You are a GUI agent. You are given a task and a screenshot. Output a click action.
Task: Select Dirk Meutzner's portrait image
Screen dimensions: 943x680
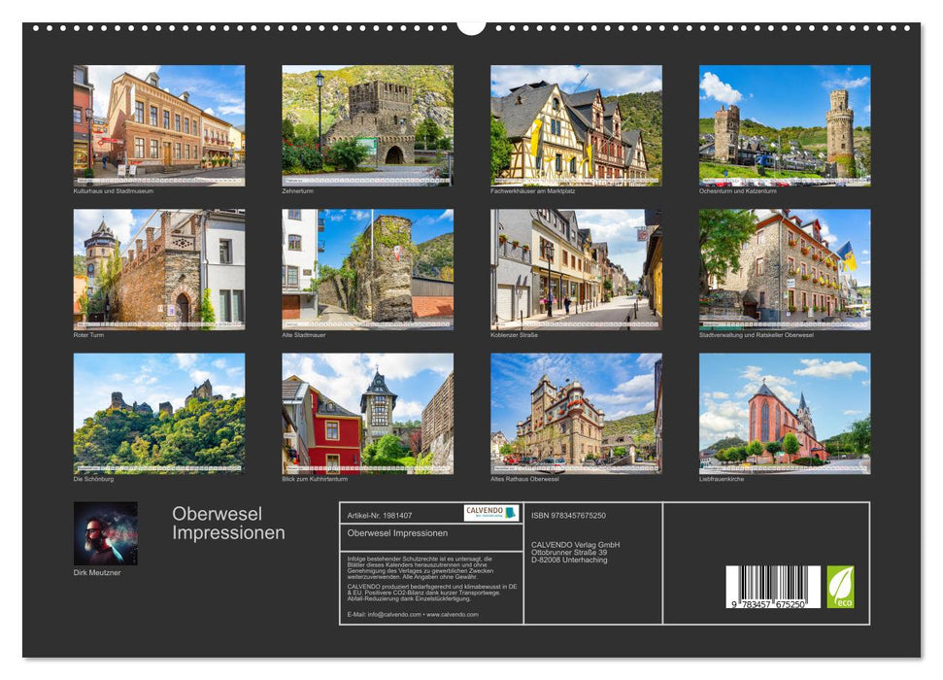click(x=106, y=533)
